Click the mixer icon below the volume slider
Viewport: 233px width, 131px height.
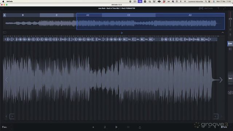(230, 29)
